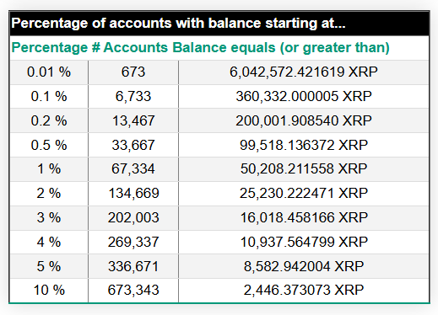Click the 360,332.000005 XRP balance cell
The height and width of the screenshot is (315, 438).
[x=304, y=96]
